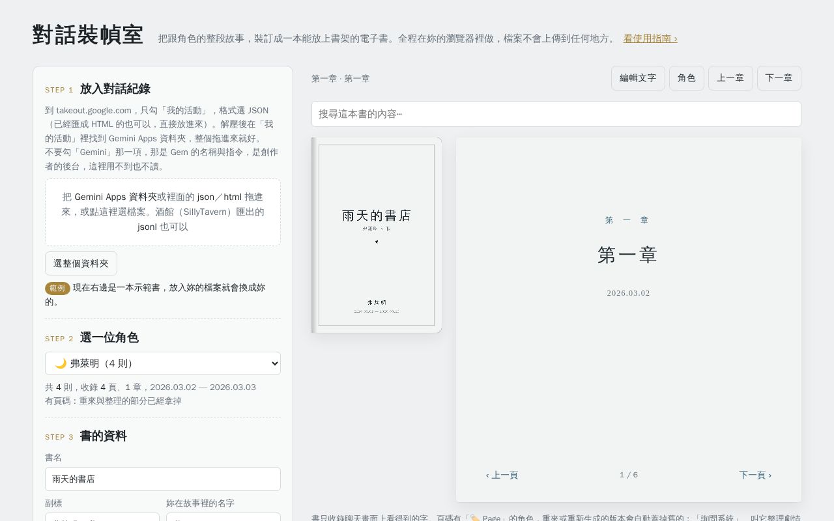Click the large 第一章 chapter title on page
Viewport: 834px width, 521px height.
click(x=628, y=255)
